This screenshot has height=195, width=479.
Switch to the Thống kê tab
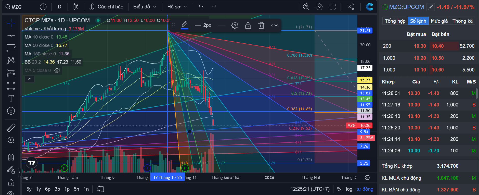coord(463,21)
